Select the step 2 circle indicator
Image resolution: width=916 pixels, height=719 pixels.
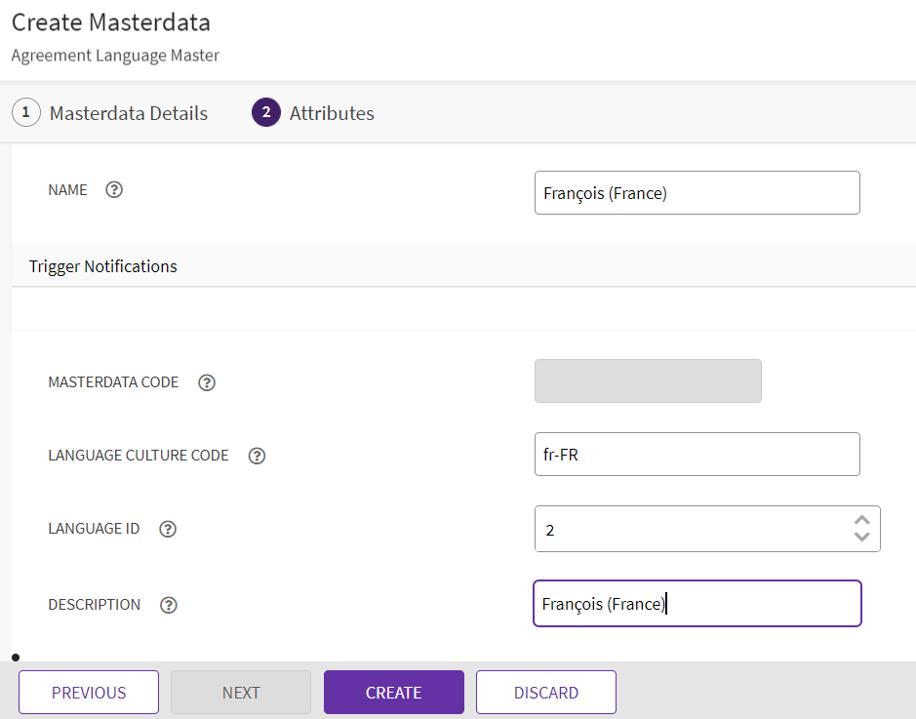click(x=266, y=113)
